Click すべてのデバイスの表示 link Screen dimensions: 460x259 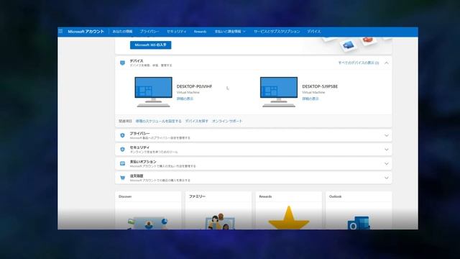359,63
